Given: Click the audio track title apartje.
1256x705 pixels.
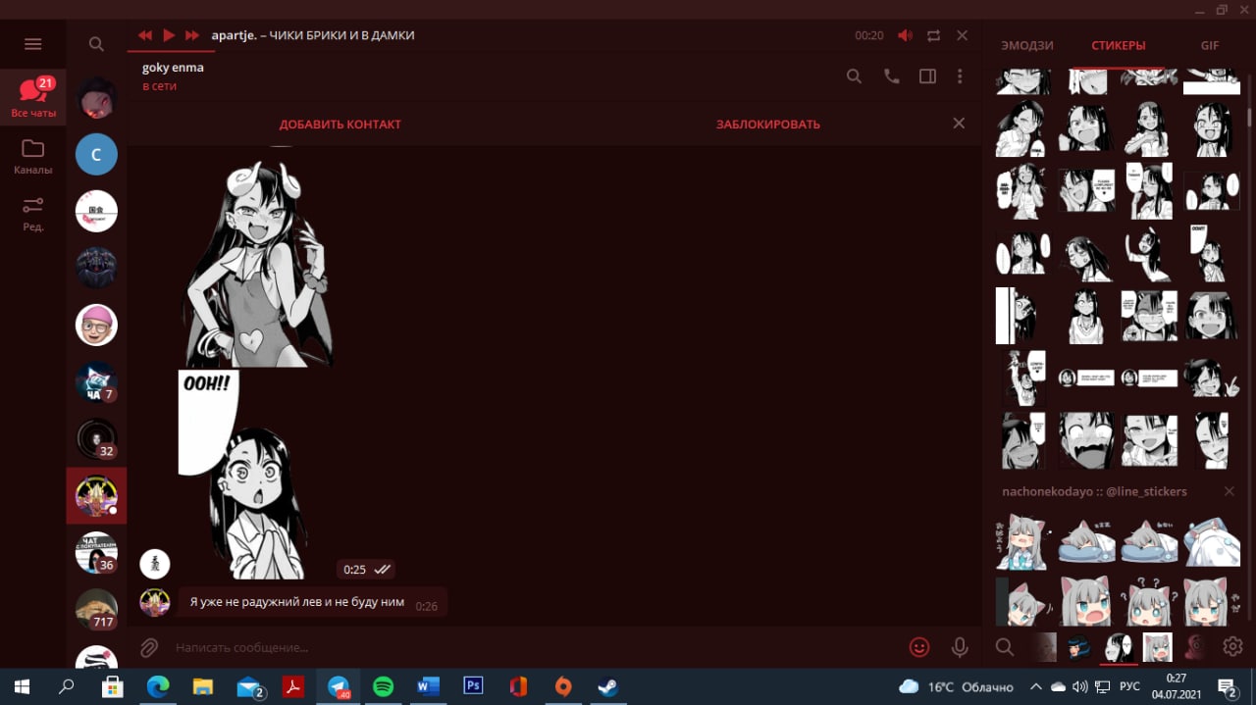Looking at the screenshot, I should (x=313, y=35).
